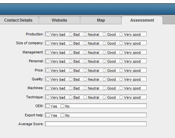Viewport: 175px width, 138px height.
Task: Select Bad for Production
Action: coord(70,34)
